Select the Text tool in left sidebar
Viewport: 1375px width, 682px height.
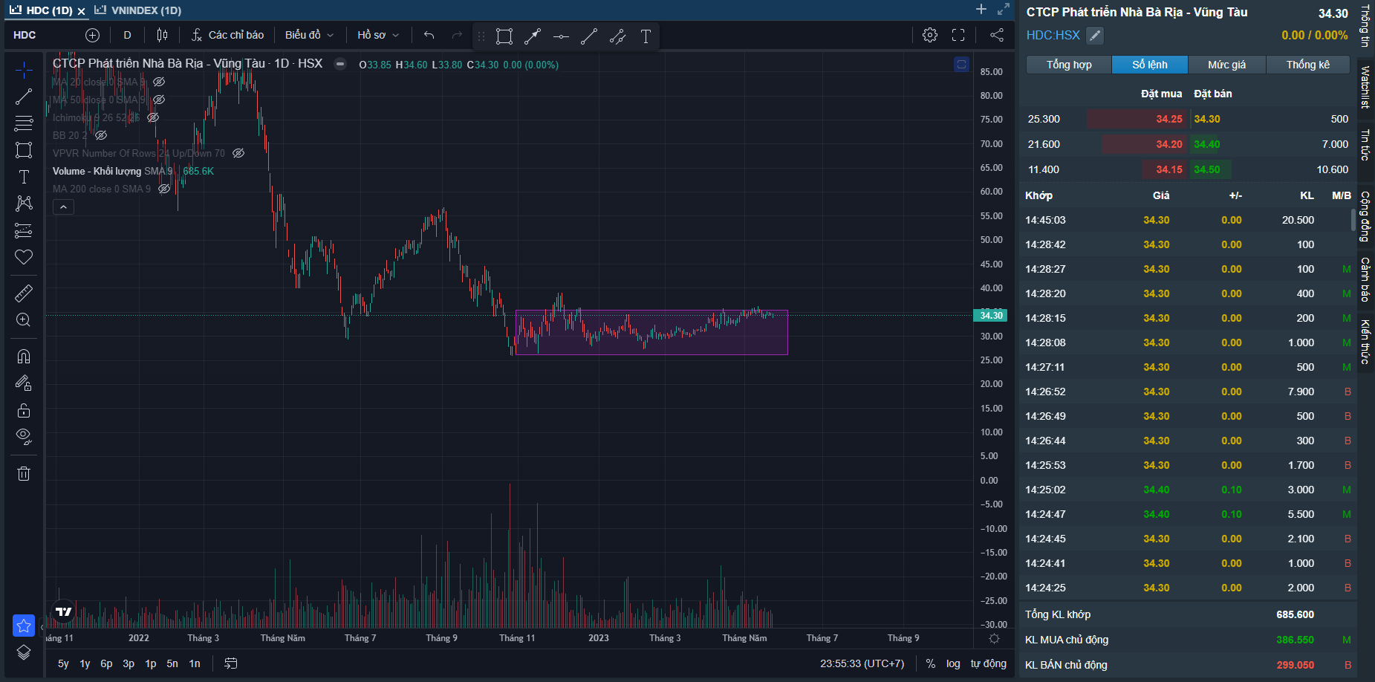pos(24,177)
